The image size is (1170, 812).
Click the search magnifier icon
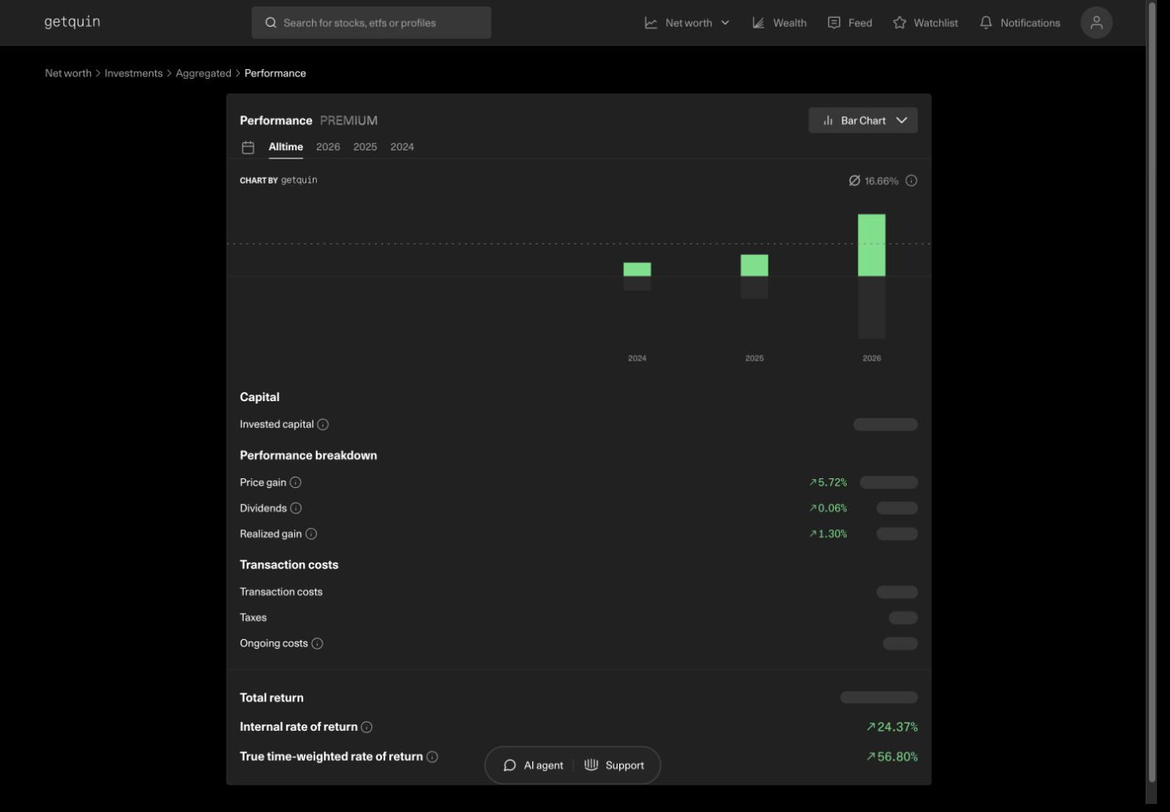click(271, 23)
